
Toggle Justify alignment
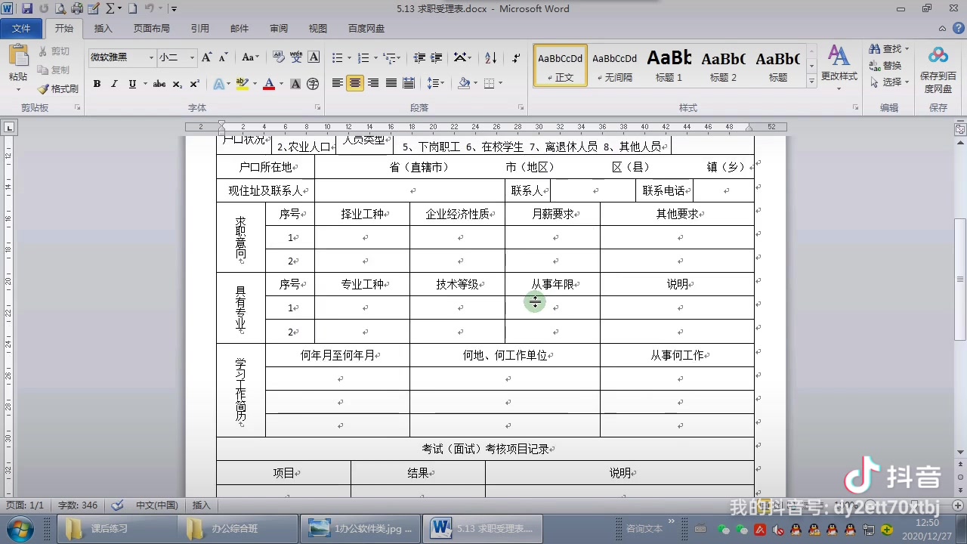(x=391, y=83)
